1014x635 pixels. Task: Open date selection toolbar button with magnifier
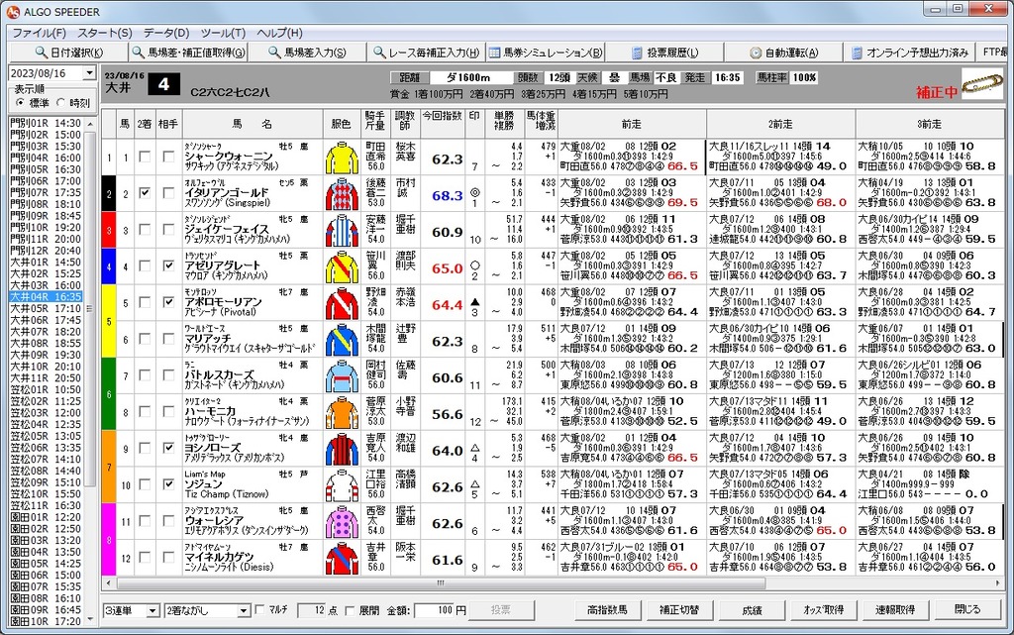click(68, 53)
